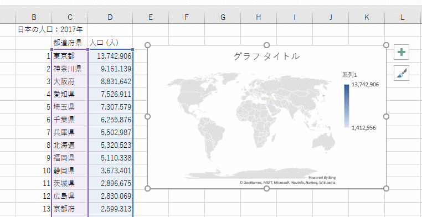Click the top-right chart resize handle
422x217 pixels.
tap(386, 45)
